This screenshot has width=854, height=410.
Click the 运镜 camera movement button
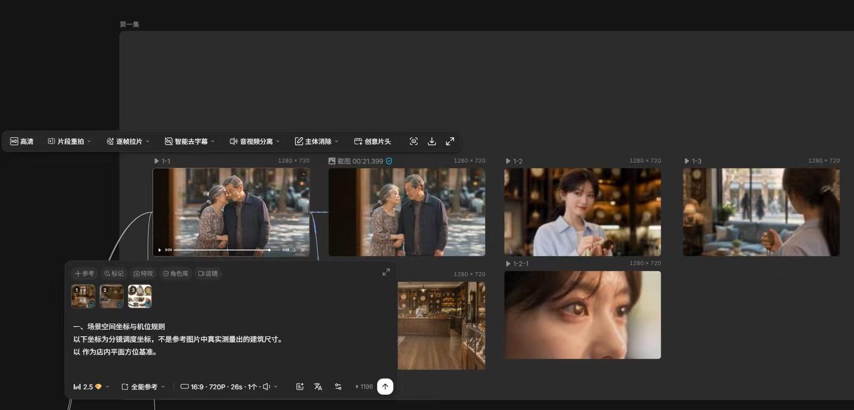208,274
